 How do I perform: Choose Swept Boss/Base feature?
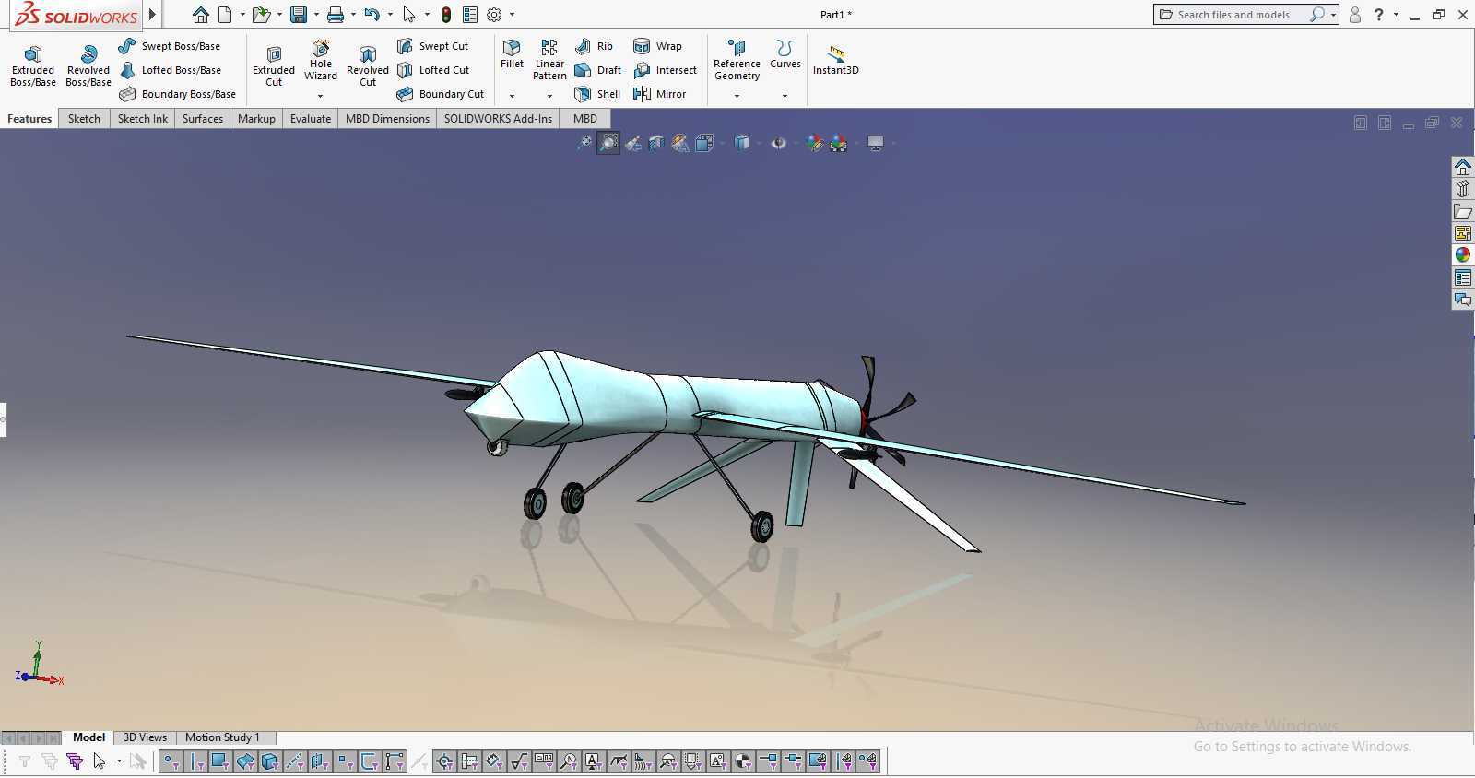click(x=170, y=46)
